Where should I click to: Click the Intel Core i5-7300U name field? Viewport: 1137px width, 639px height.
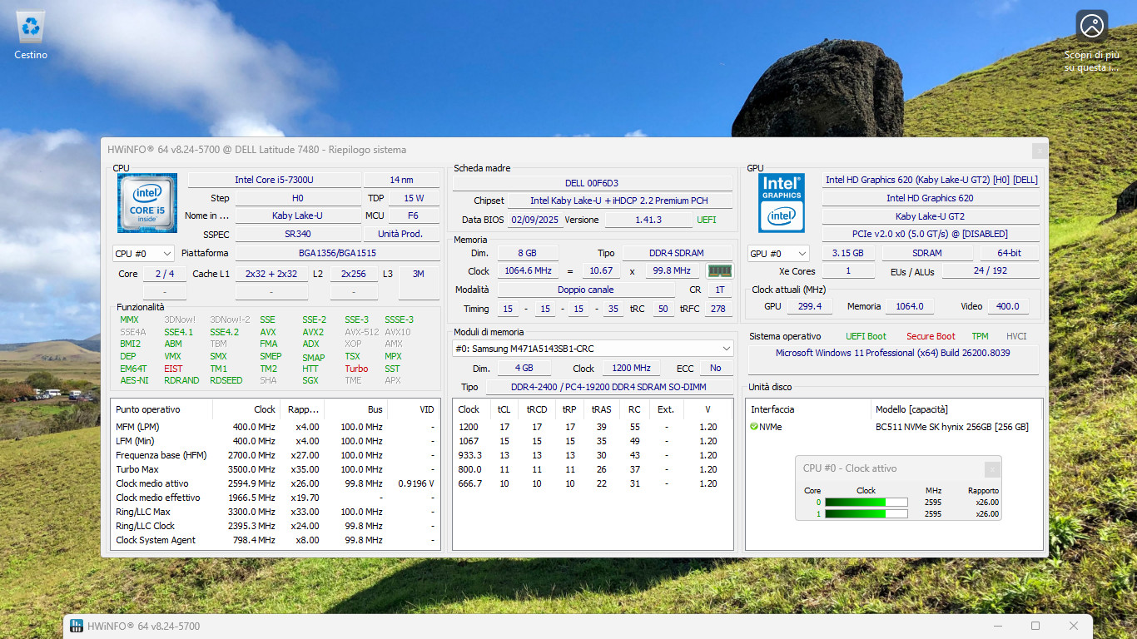click(x=274, y=180)
